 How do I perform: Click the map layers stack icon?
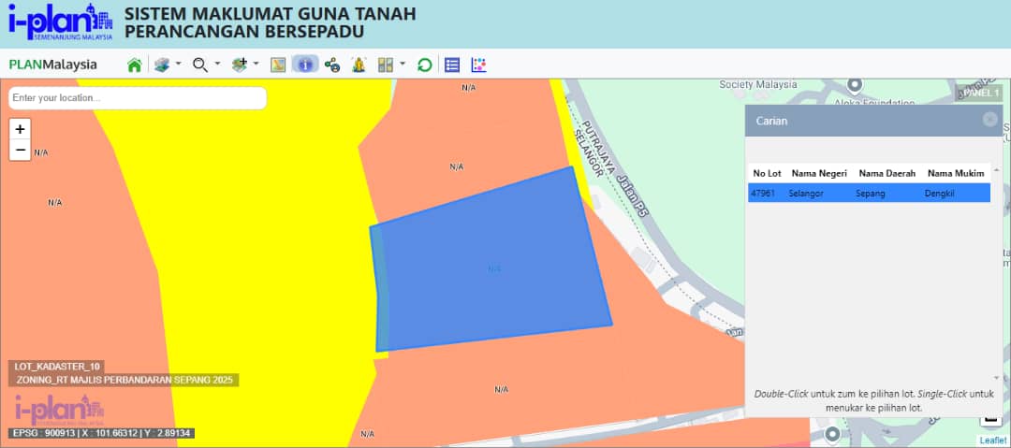click(x=162, y=65)
